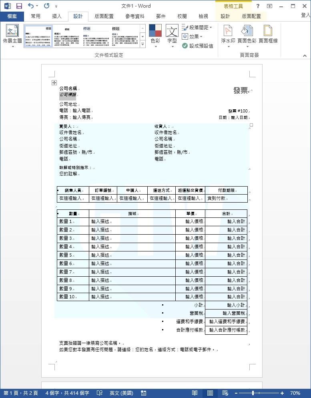Screen dimensions: 311x398
Task: Click the table resize handle
Action: point(251,125)
